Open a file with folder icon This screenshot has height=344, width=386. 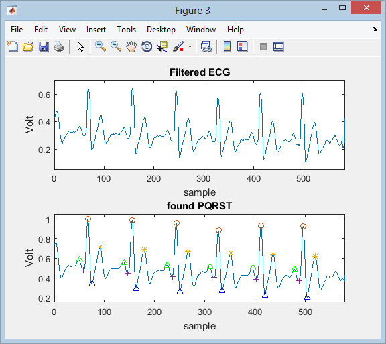click(28, 46)
